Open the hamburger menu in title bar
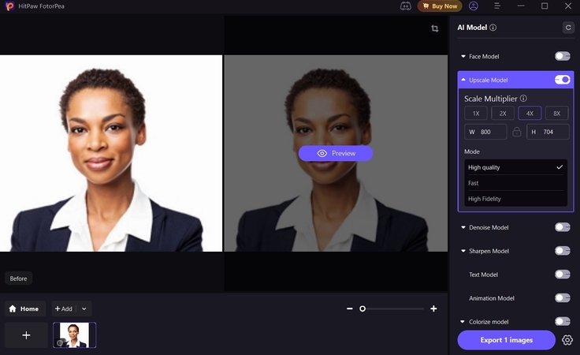Image resolution: width=580 pixels, height=355 pixels. point(497,6)
